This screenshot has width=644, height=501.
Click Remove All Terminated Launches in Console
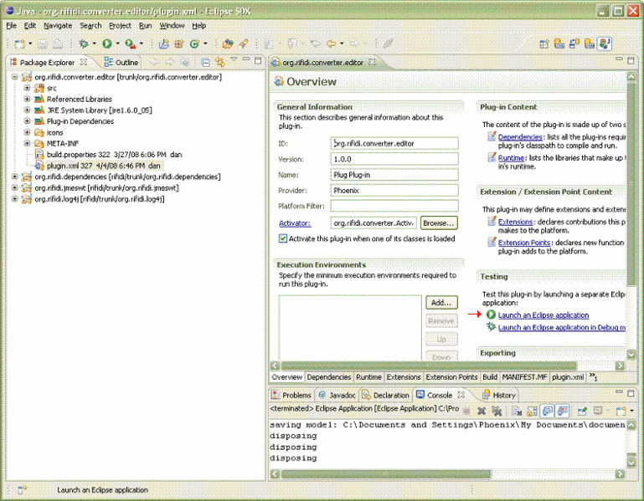496,410
